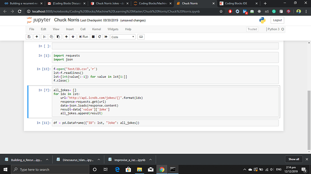Image resolution: width=311 pixels, height=174 pixels.
Task: Click the notebook vertical scrollbar
Action: coord(309,120)
